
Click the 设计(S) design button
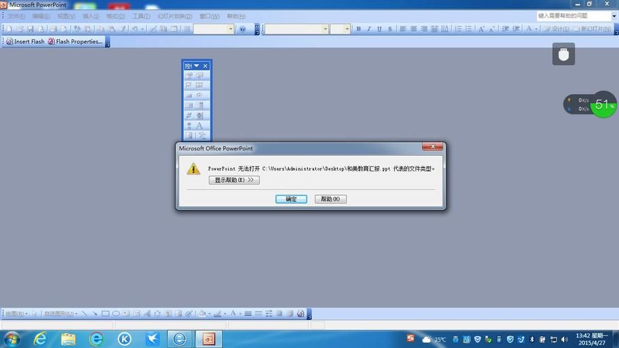(556, 29)
